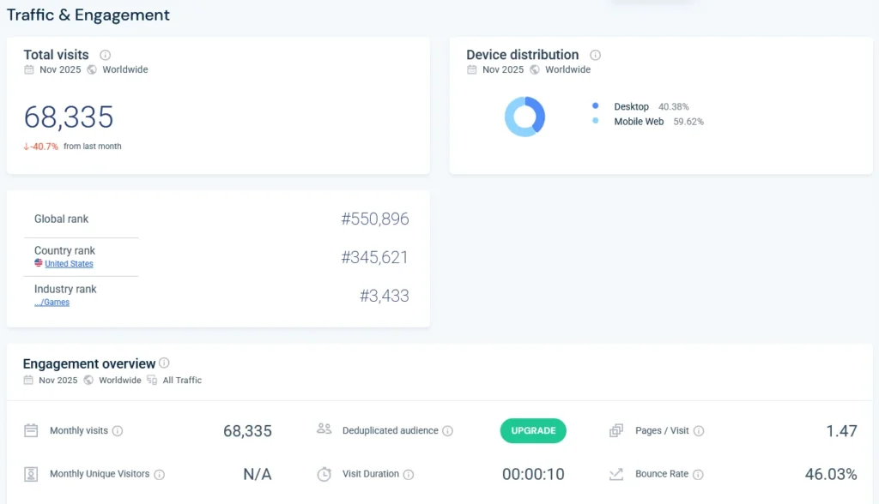Open the Engagement overview info tooltip
The height and width of the screenshot is (504, 879).
(x=164, y=363)
